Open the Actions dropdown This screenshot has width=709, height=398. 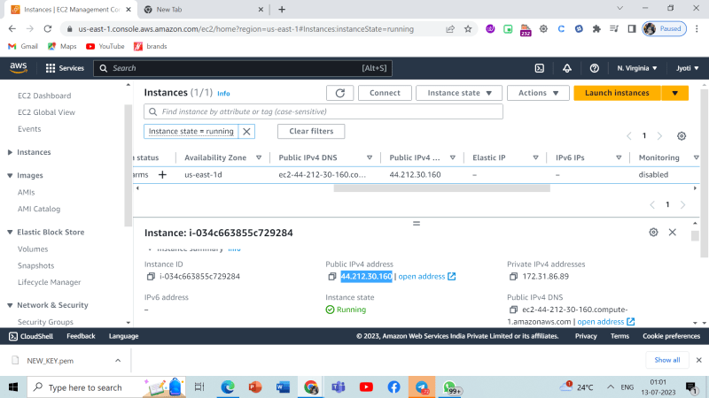(x=538, y=93)
